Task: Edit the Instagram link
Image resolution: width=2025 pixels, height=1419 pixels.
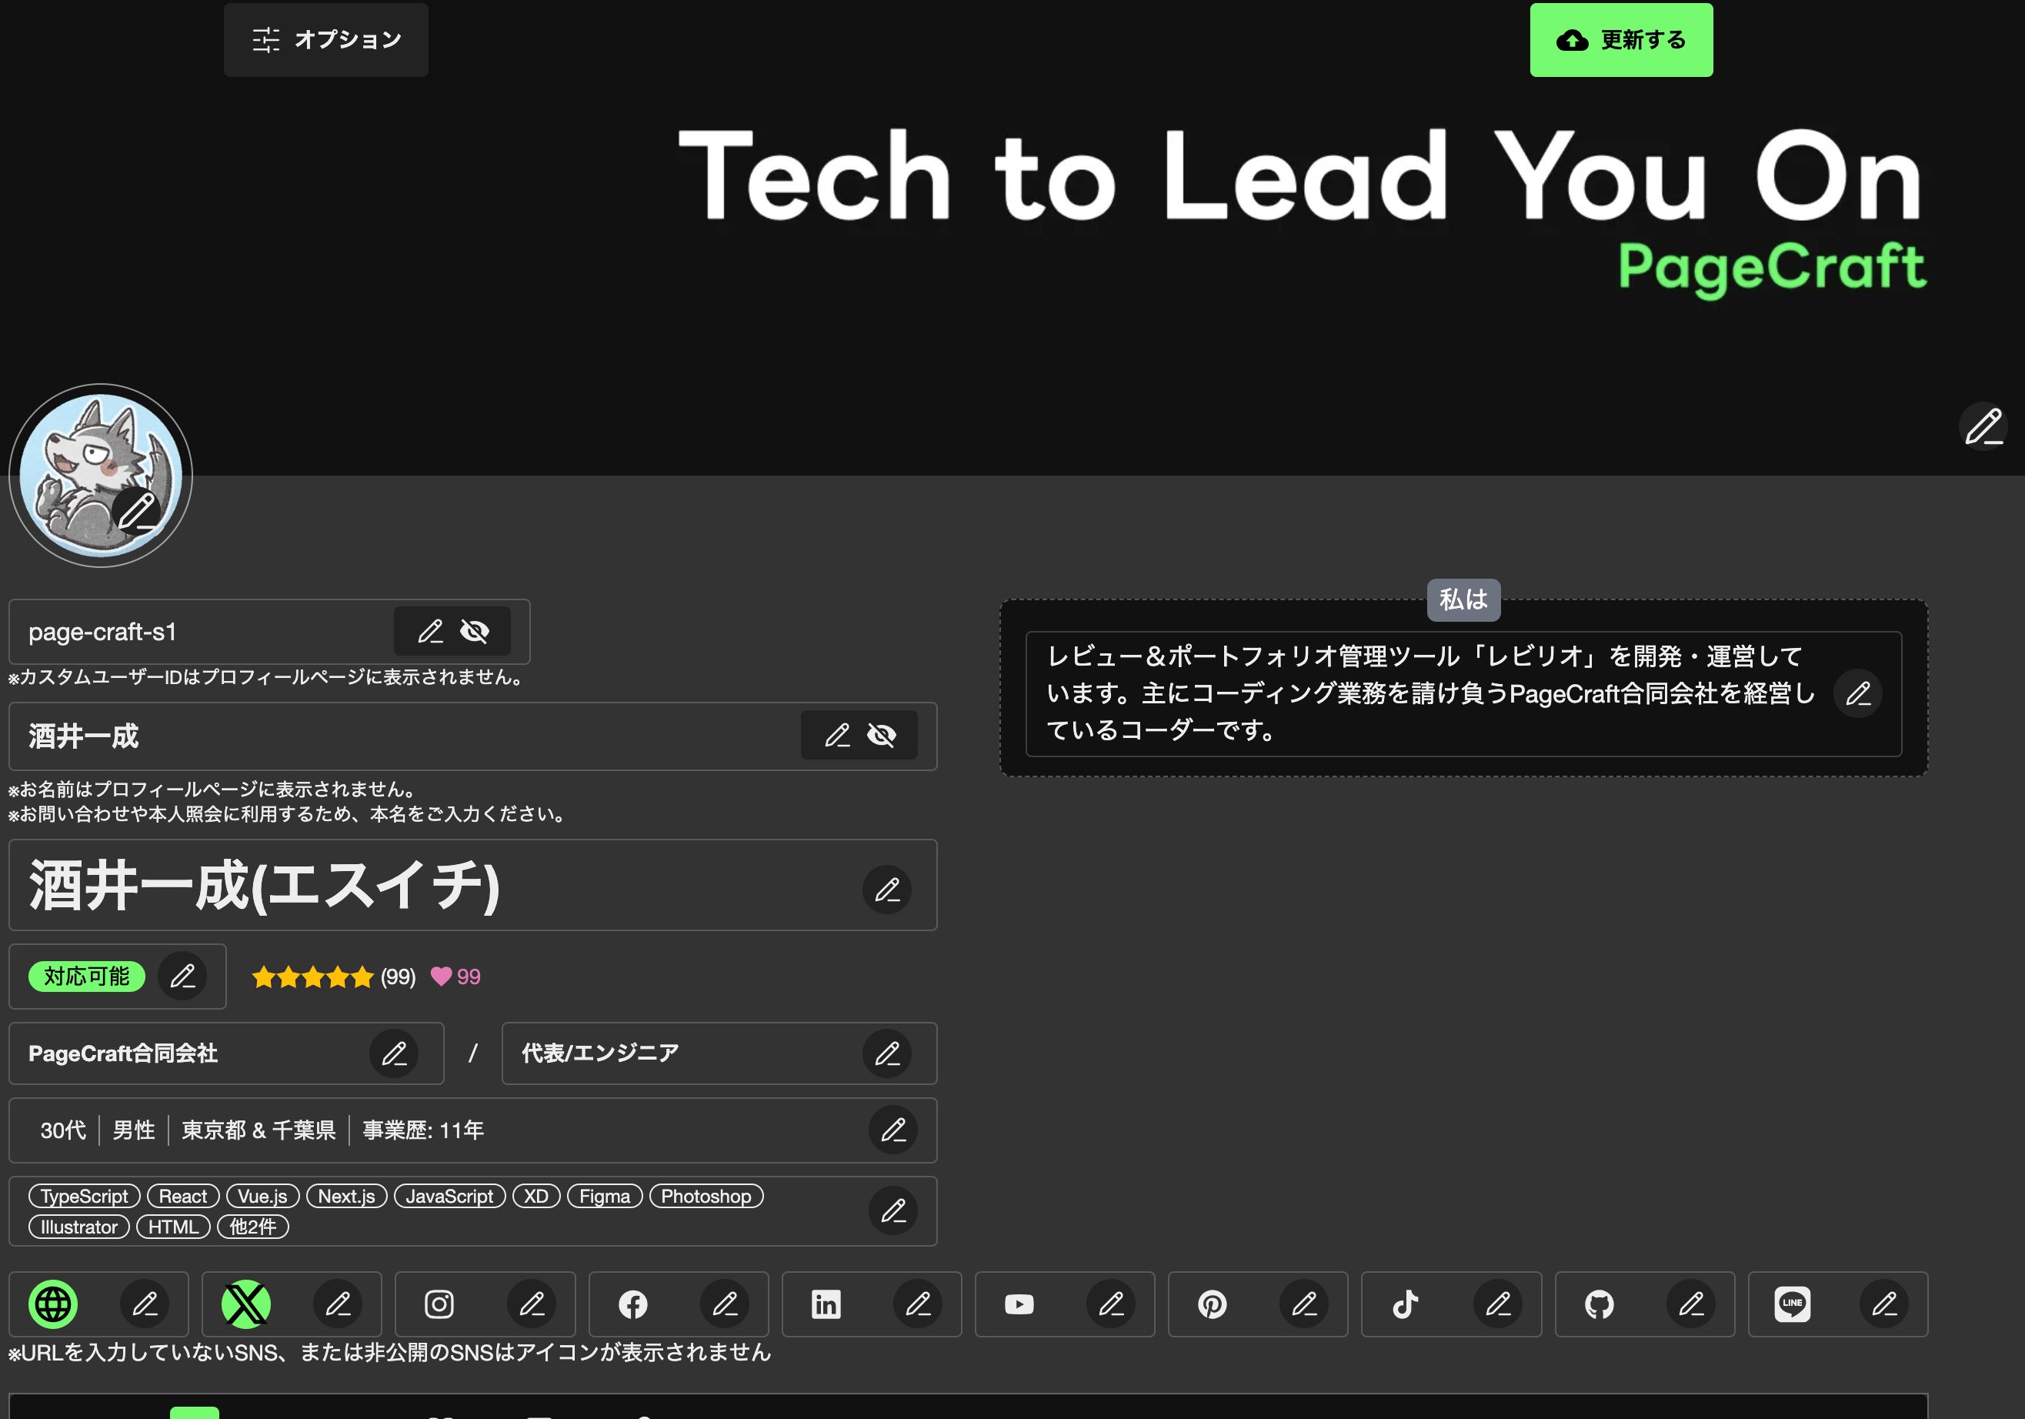Action: point(531,1304)
